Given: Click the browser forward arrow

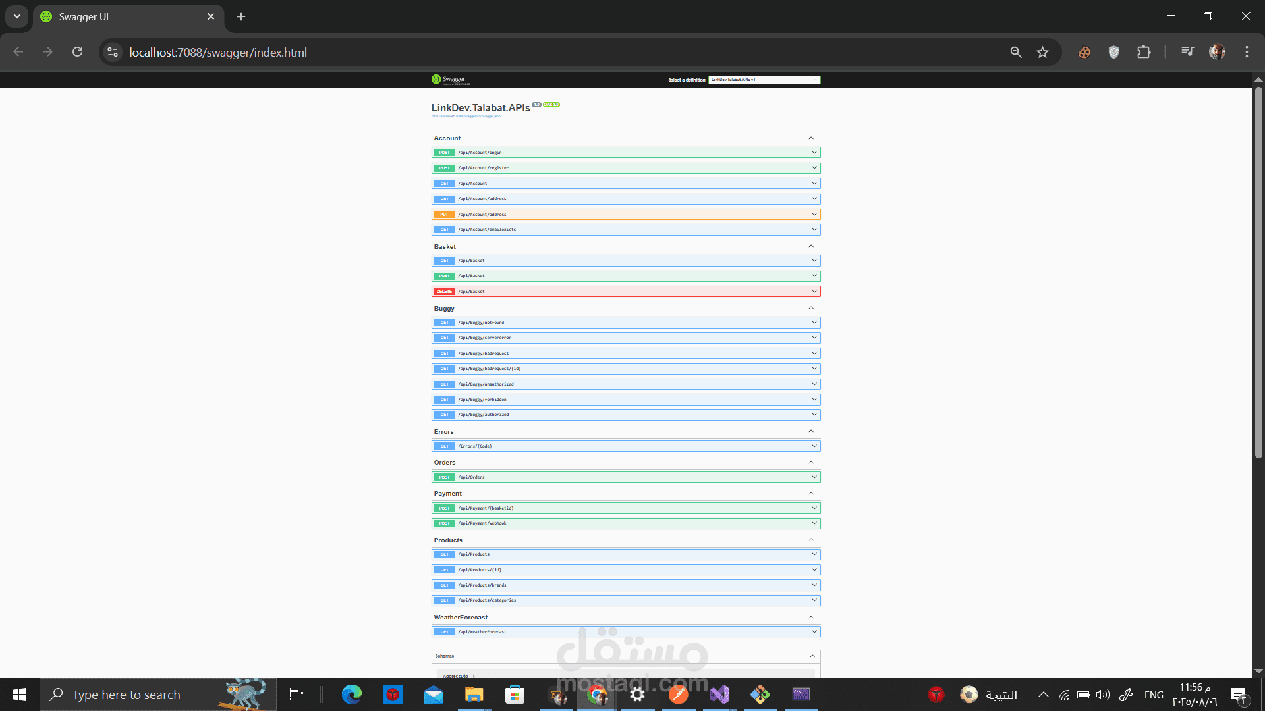Looking at the screenshot, I should coord(47,52).
